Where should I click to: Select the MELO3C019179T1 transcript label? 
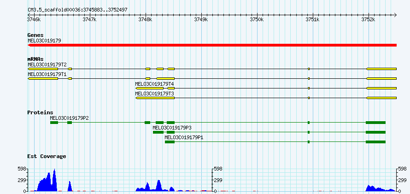(47, 74)
